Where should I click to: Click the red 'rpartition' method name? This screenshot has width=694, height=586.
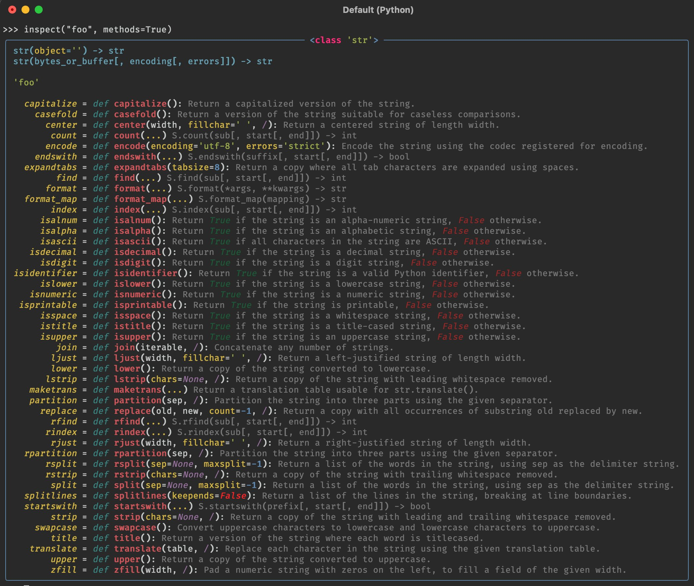pyautogui.click(x=140, y=454)
